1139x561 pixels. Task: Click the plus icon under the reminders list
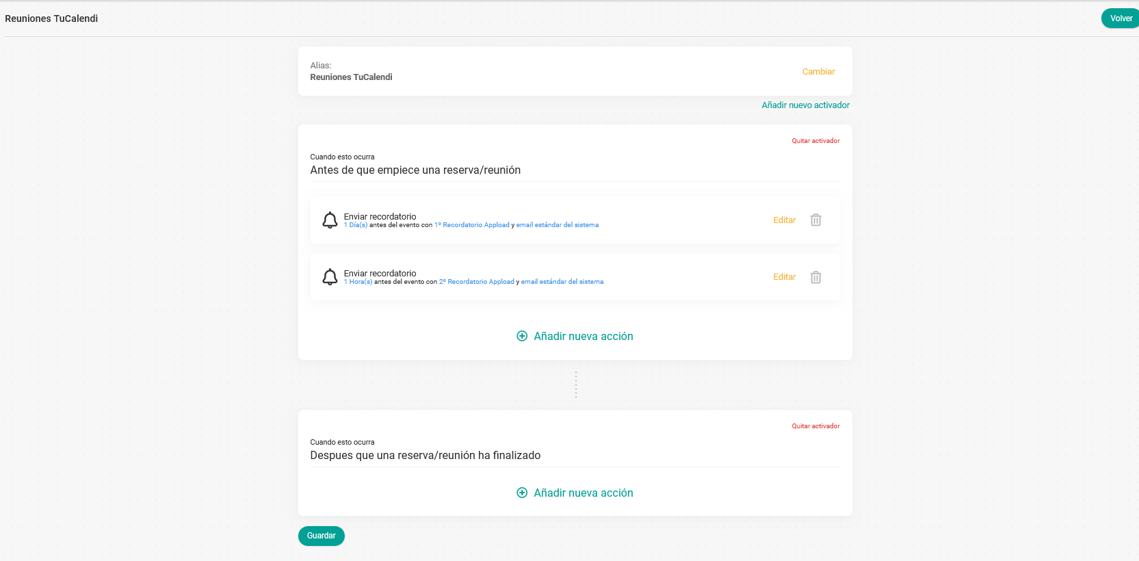tap(522, 336)
